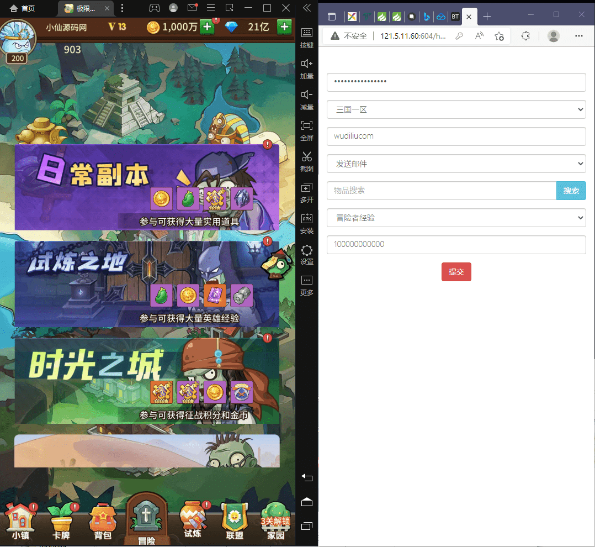The height and width of the screenshot is (547, 595).
Task: Expand the 三国一区 server dropdown
Action: pos(456,109)
